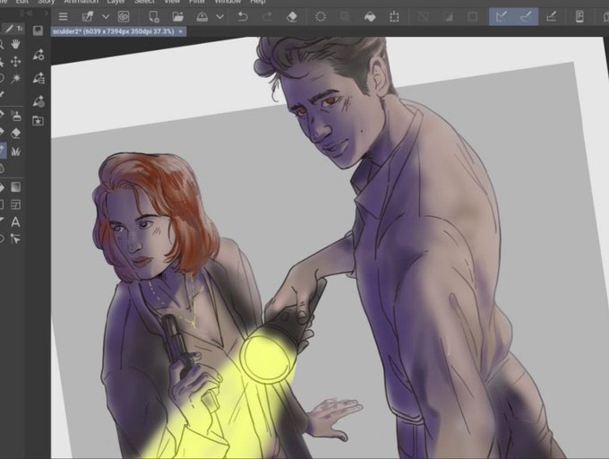Select the Gradient tool
Screen dimensions: 609x459
point(15,187)
